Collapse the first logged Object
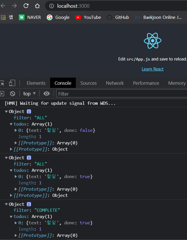The image size is (187, 240). click(x=6, y=112)
